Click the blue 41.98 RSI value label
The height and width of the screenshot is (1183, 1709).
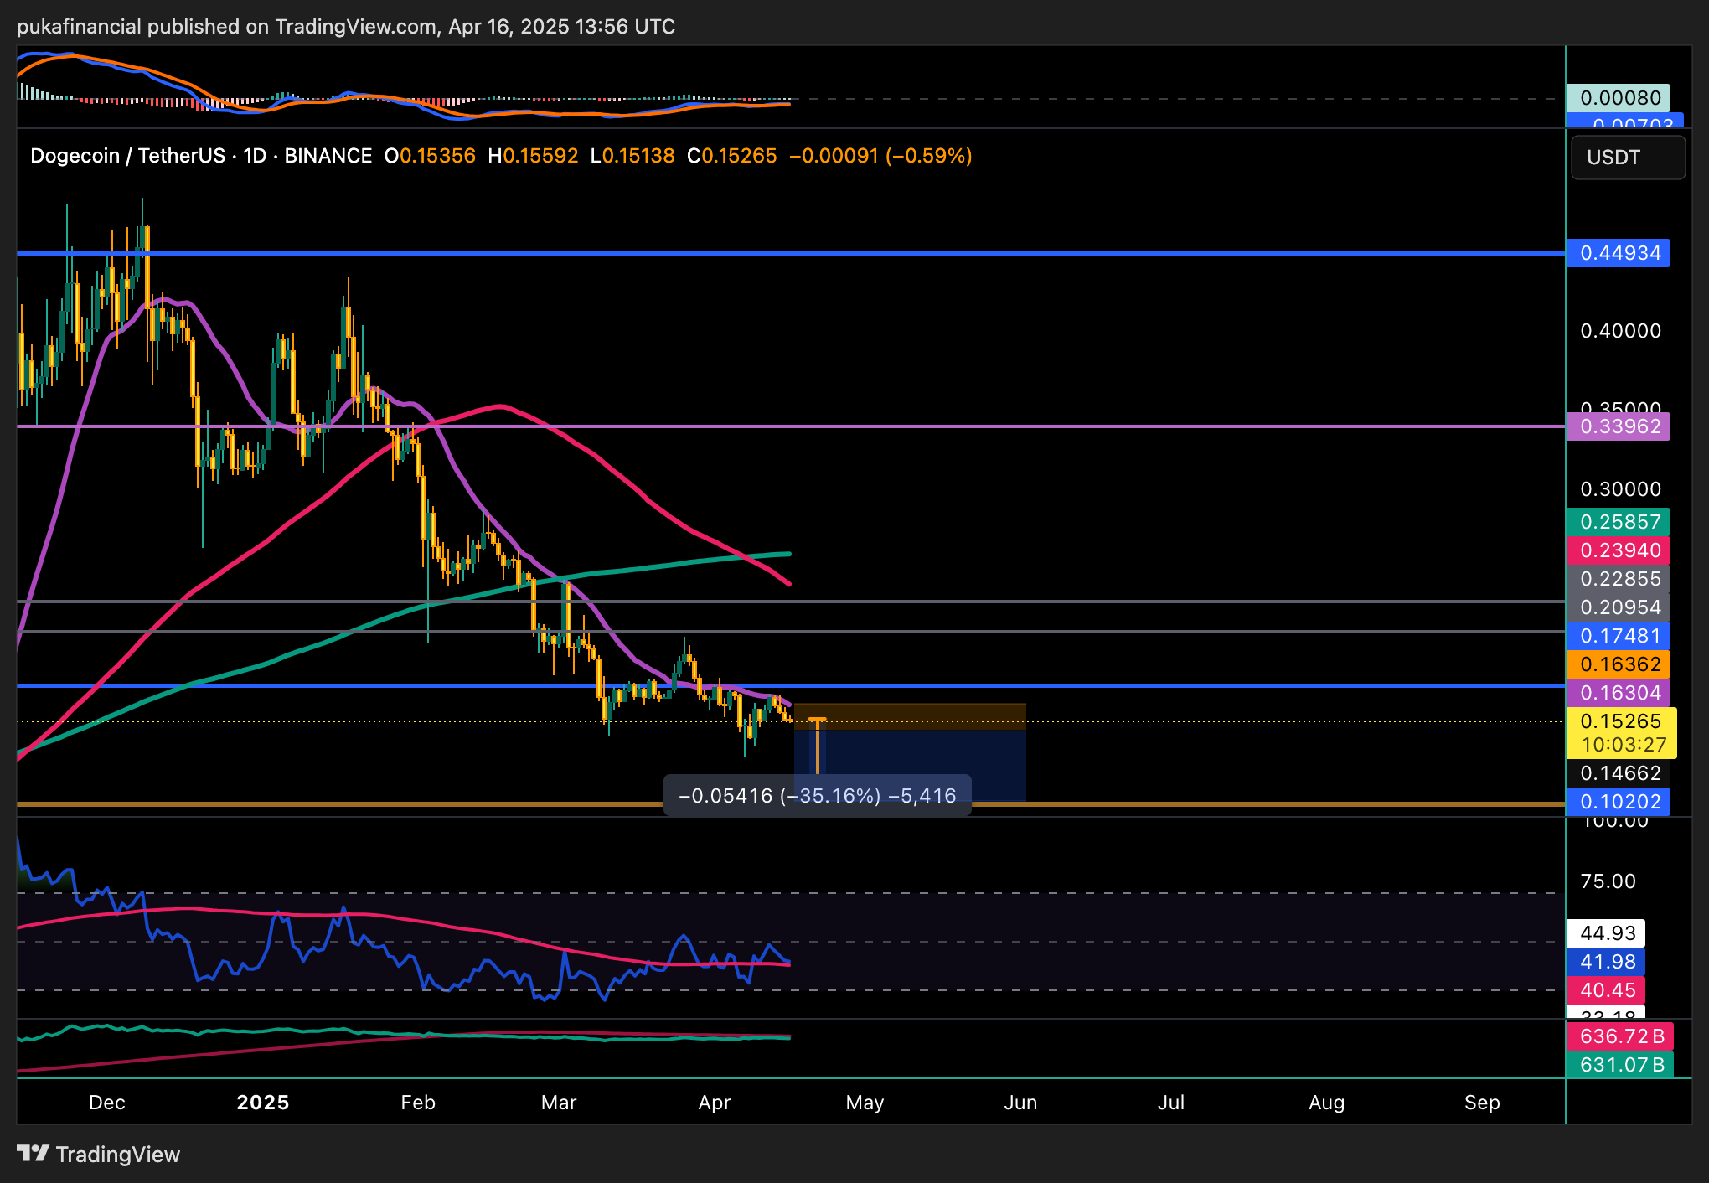(x=1606, y=962)
